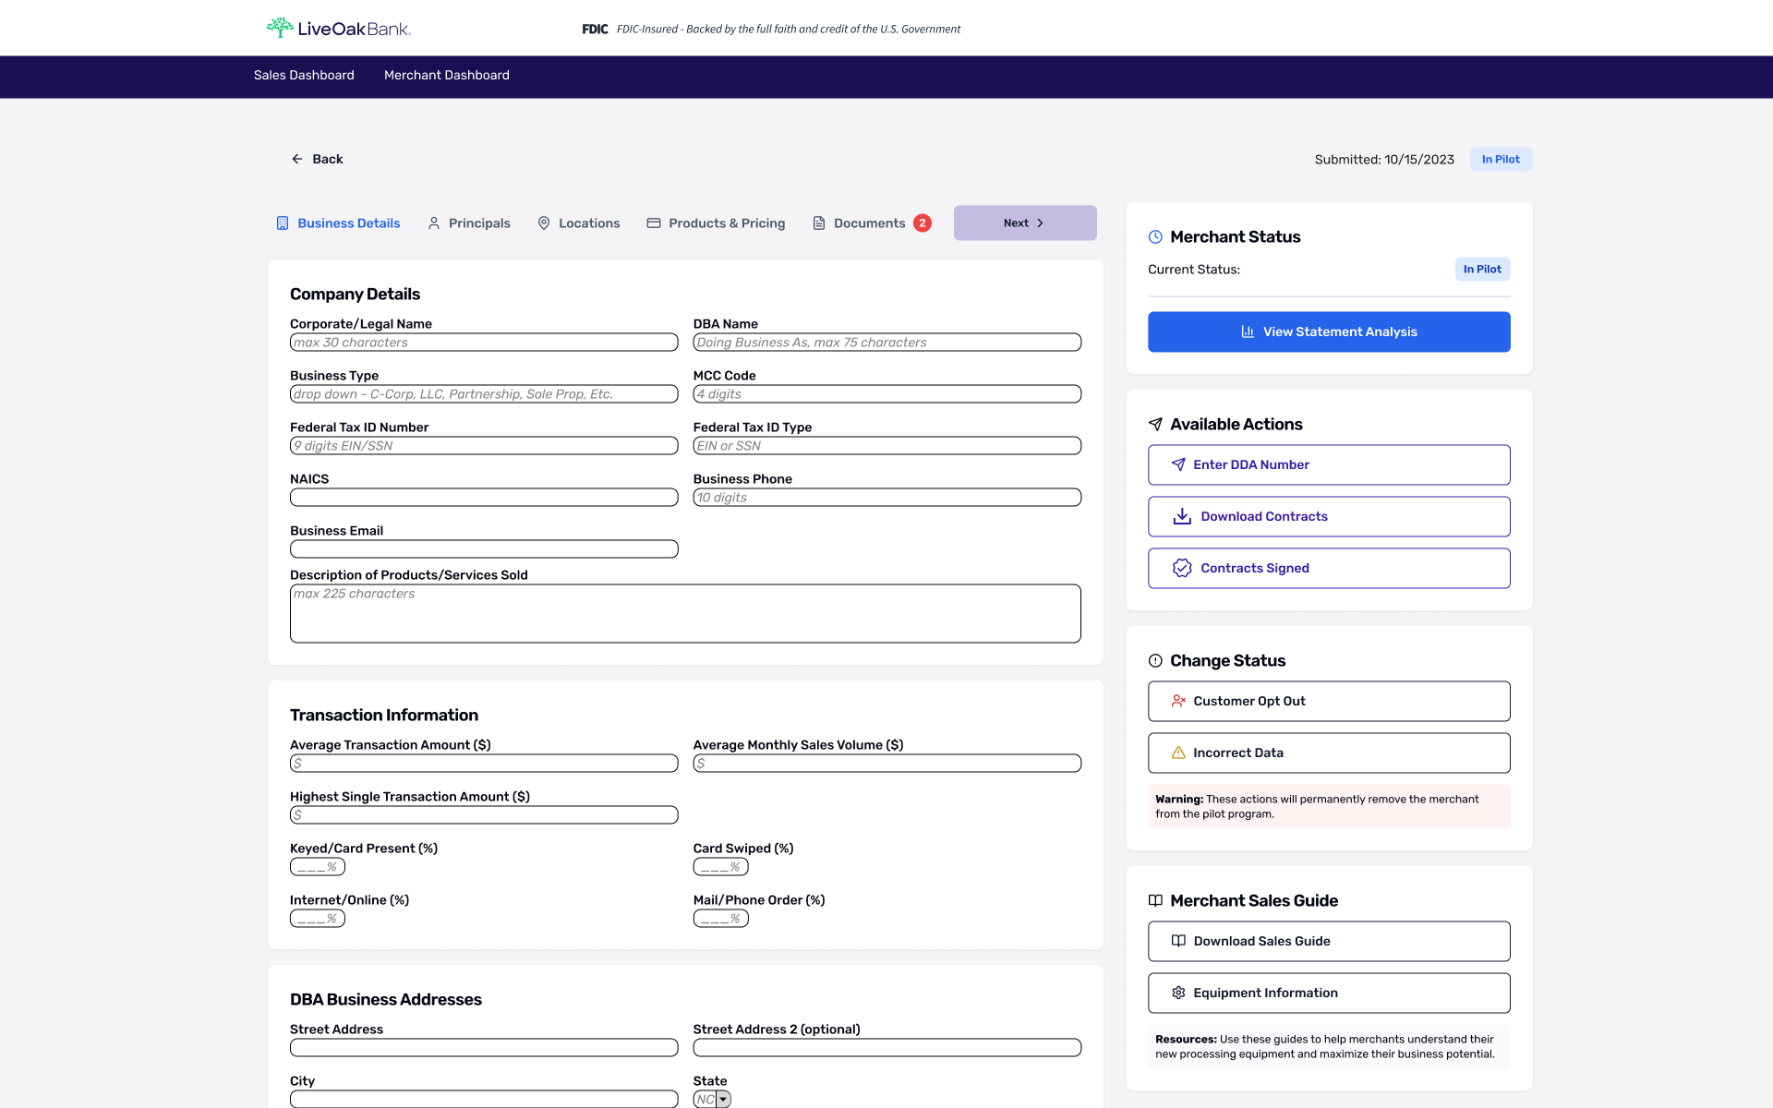Click the back arrow icon
Screen dimensions: 1773x1108
pos(297,159)
